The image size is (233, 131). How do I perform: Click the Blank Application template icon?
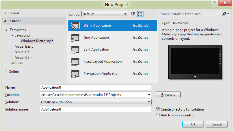pyautogui.click(x=75, y=25)
